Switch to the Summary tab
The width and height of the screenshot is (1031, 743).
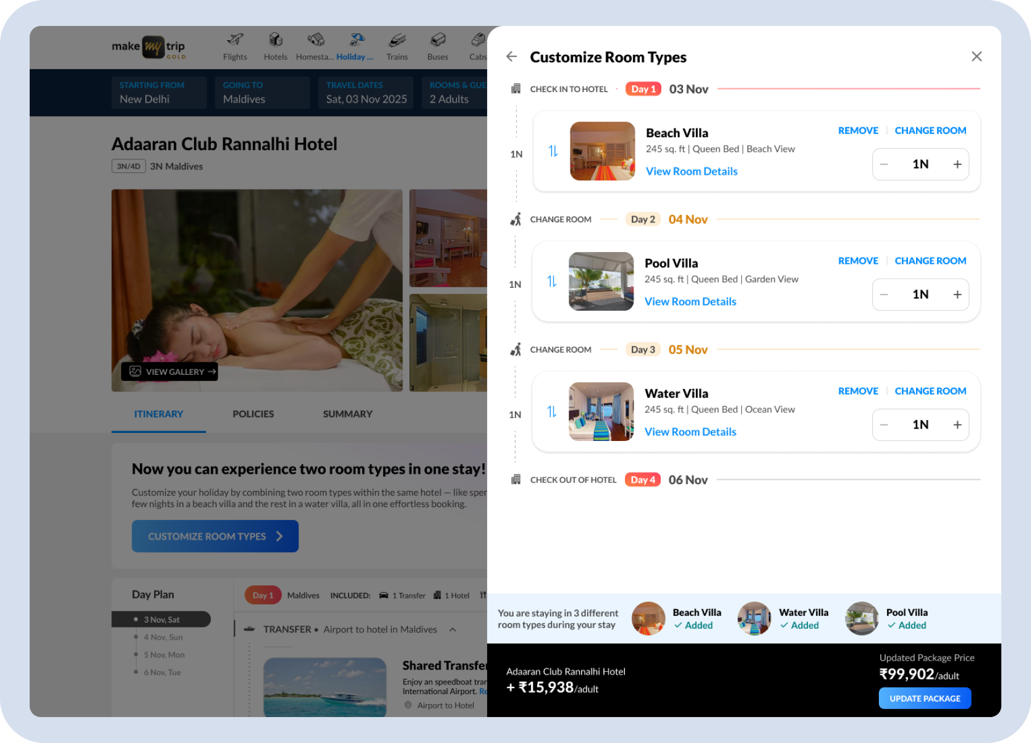point(347,414)
